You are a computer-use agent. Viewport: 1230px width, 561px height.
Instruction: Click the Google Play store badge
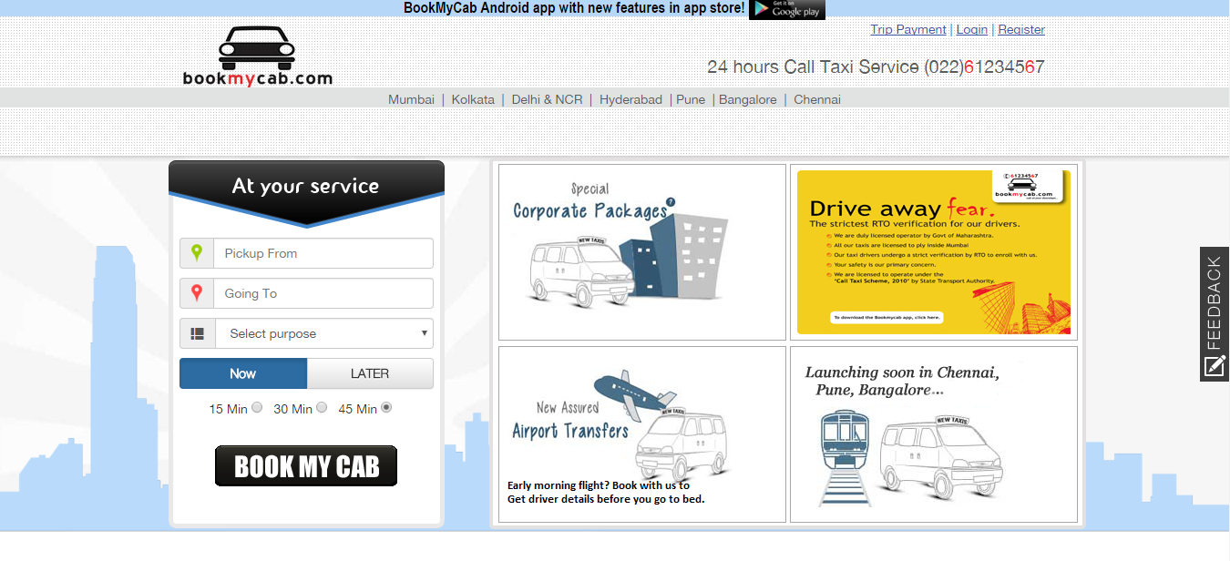[786, 9]
